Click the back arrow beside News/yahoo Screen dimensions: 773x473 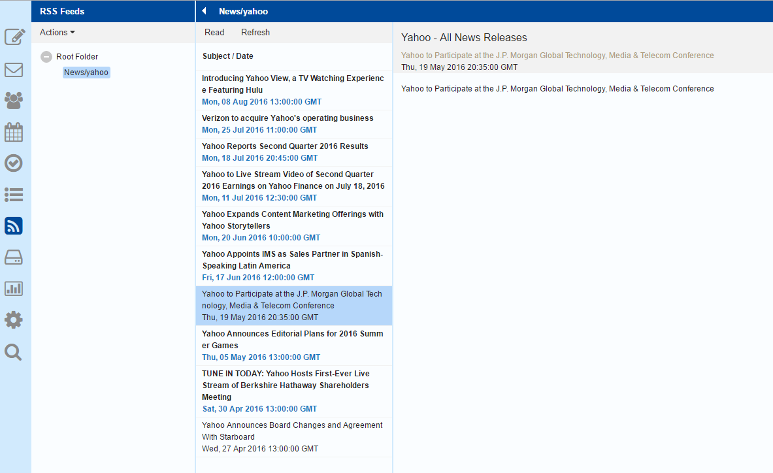[204, 11]
